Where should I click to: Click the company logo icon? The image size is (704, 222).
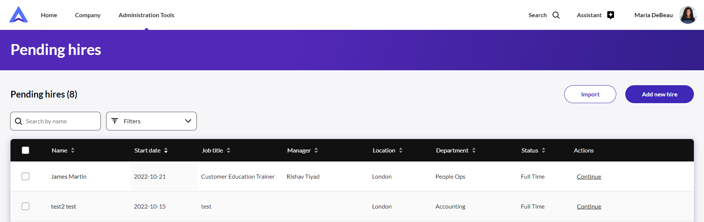[19, 15]
